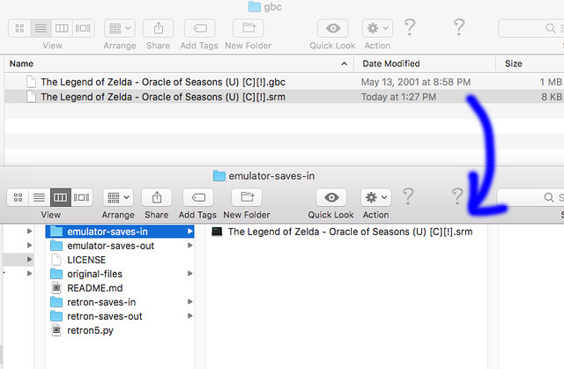
Task: Click emulator-saves-in title folder icon
Action: 219,176
